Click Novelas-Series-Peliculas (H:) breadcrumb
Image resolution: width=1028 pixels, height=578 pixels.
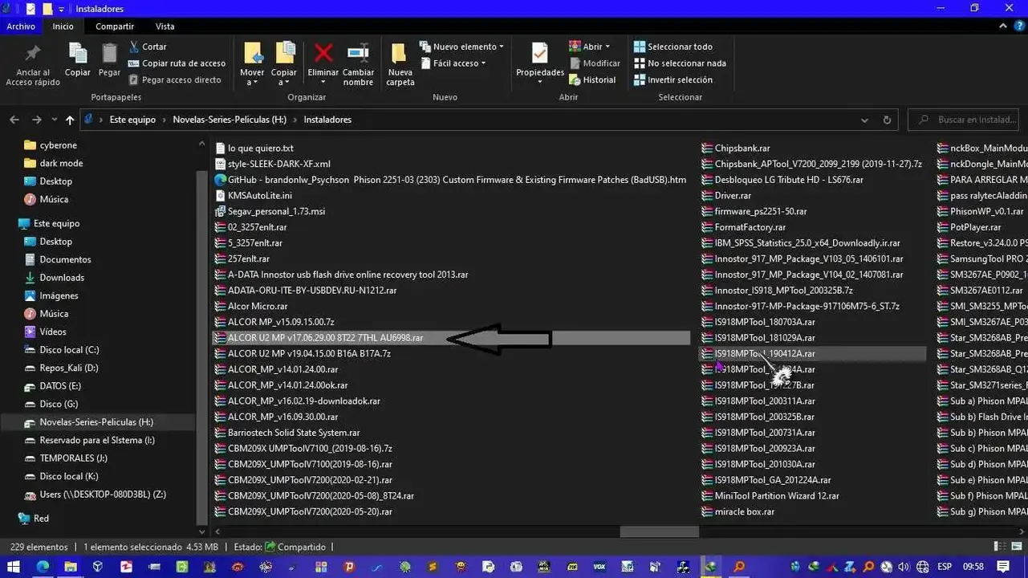coord(230,120)
